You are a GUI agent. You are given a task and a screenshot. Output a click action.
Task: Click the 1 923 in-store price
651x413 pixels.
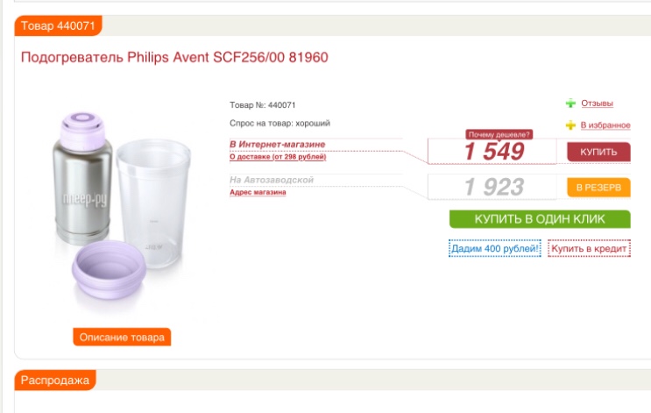click(493, 187)
